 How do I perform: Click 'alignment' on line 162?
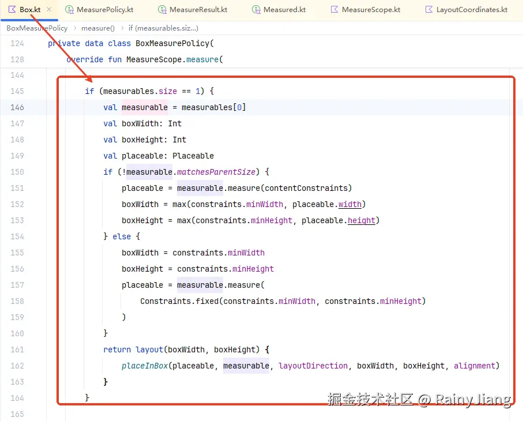click(x=475, y=366)
